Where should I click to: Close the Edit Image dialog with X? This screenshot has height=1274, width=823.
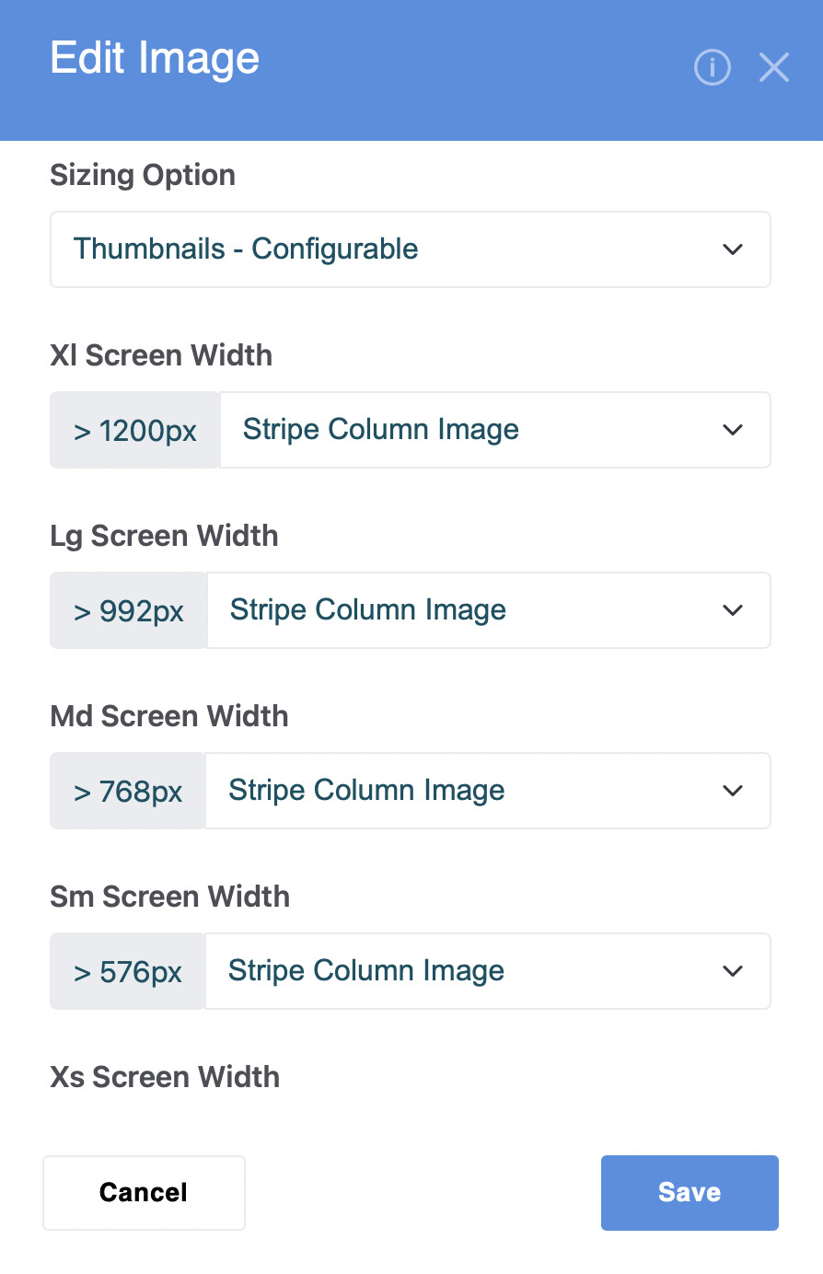pos(773,67)
